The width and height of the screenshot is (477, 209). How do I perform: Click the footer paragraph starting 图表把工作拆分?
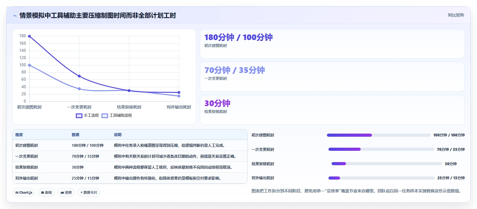pos(357,191)
